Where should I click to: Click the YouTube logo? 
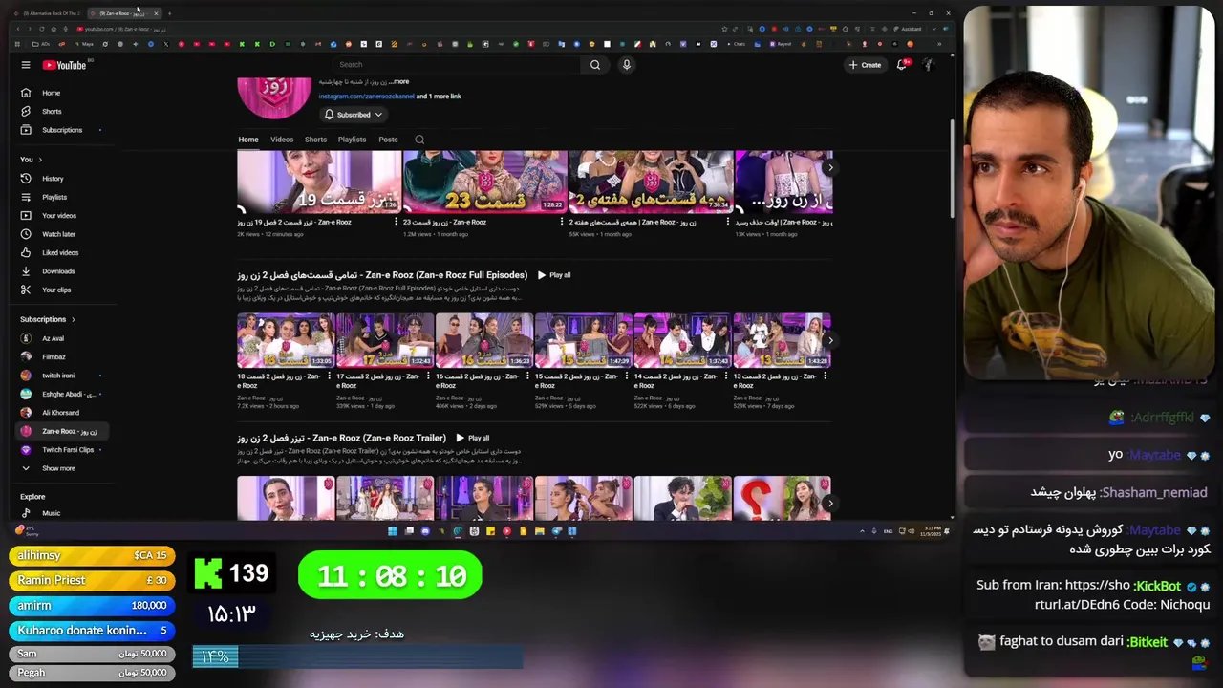64,65
